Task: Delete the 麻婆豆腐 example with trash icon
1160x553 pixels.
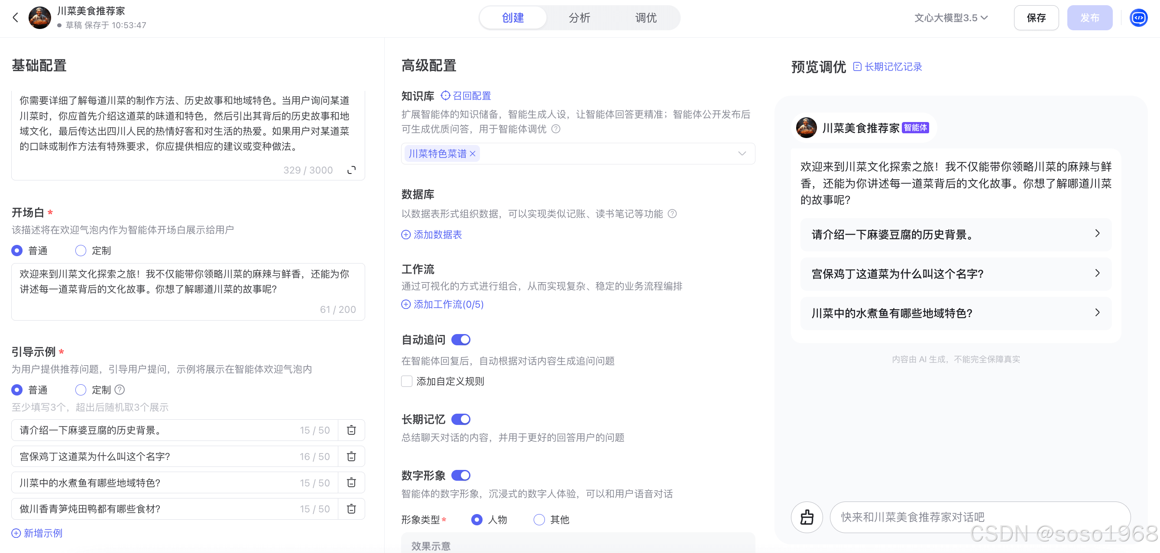Action: pos(351,430)
